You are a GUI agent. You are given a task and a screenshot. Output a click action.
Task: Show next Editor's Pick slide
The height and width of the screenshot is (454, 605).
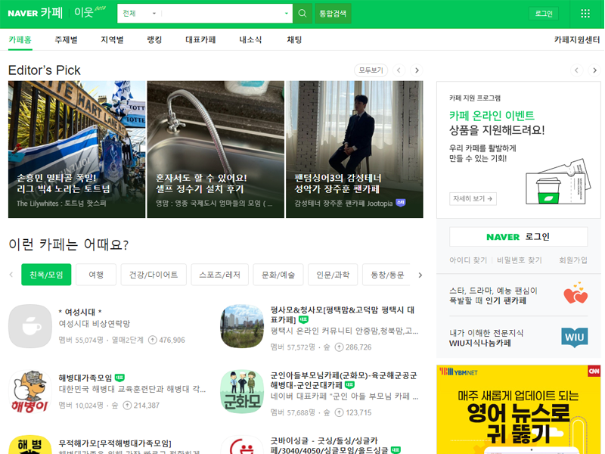[x=417, y=70]
